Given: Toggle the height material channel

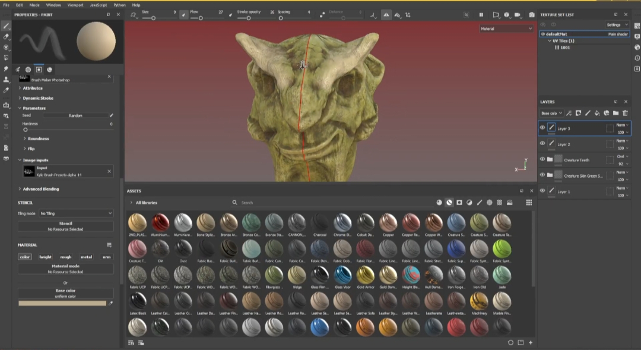Looking at the screenshot, I should click(45, 257).
